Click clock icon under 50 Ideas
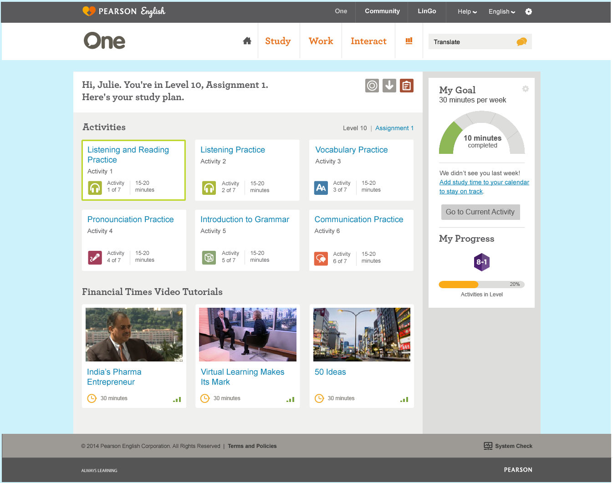Screen dimensions: 613x483 319,398
